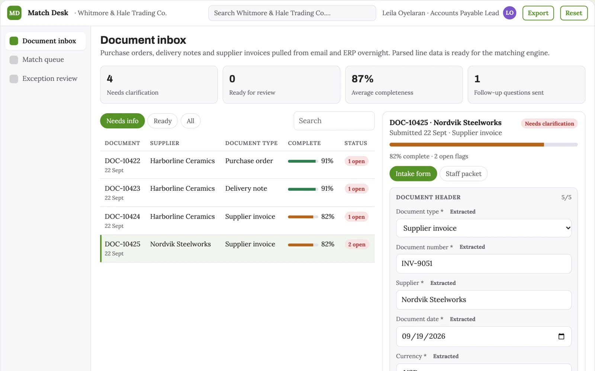This screenshot has height=371, width=595.
Task: Open the Exception review sidebar icon
Action: coord(14,79)
